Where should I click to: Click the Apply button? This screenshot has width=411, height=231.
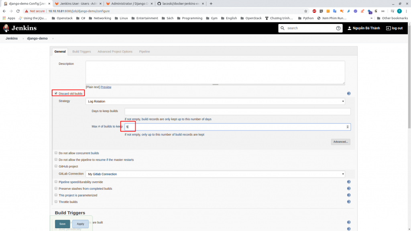click(x=80, y=224)
